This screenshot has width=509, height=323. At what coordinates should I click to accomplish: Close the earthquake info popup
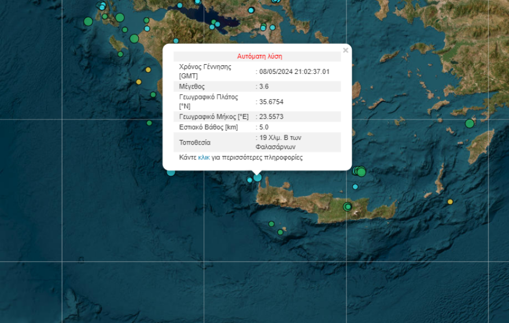(x=345, y=50)
